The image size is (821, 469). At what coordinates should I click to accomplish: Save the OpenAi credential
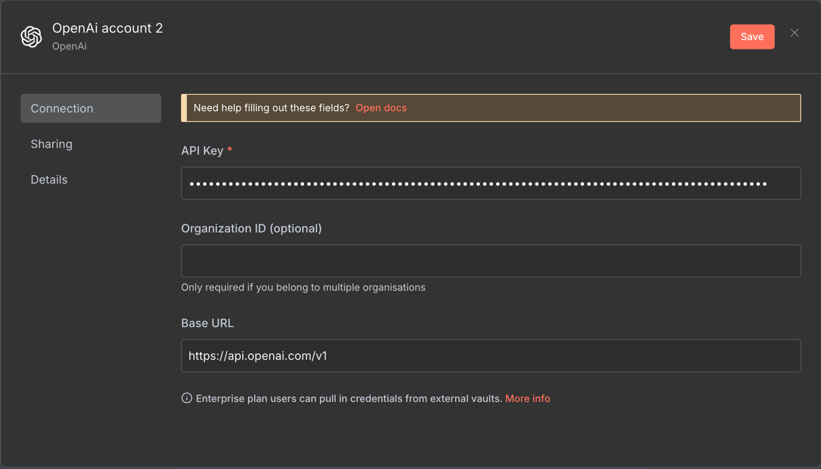[x=752, y=37]
